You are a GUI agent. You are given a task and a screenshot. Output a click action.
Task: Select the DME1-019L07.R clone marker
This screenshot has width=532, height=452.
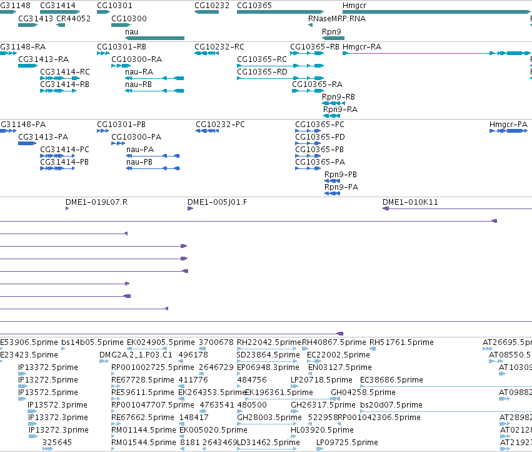(x=67, y=208)
